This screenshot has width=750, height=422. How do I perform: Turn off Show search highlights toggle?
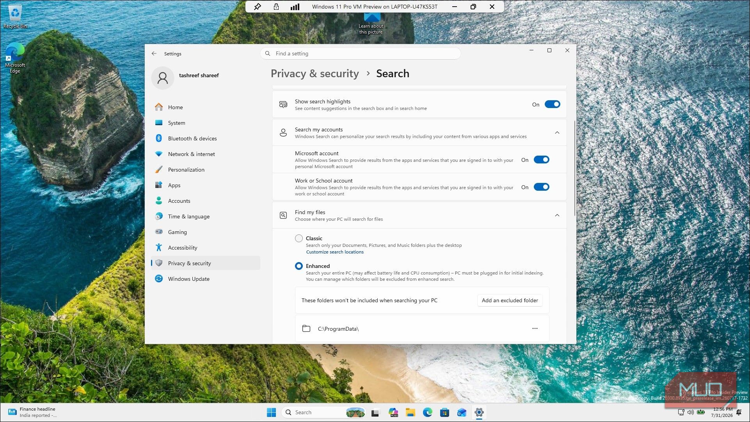point(553,105)
